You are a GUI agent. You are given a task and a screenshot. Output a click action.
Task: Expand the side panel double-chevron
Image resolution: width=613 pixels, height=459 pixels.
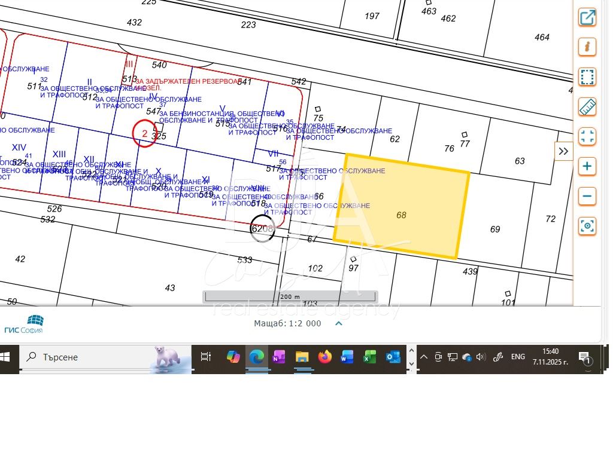click(x=563, y=151)
